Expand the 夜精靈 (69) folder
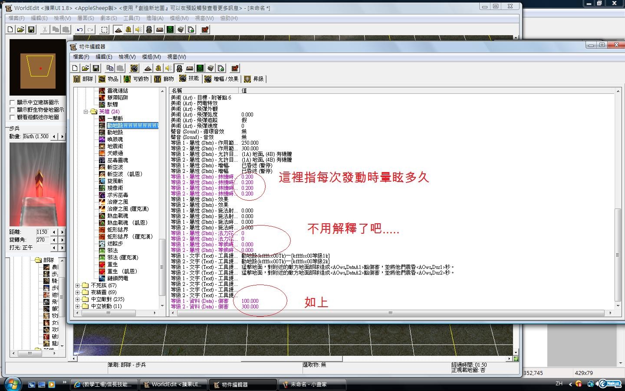The image size is (625, 391). (78, 292)
